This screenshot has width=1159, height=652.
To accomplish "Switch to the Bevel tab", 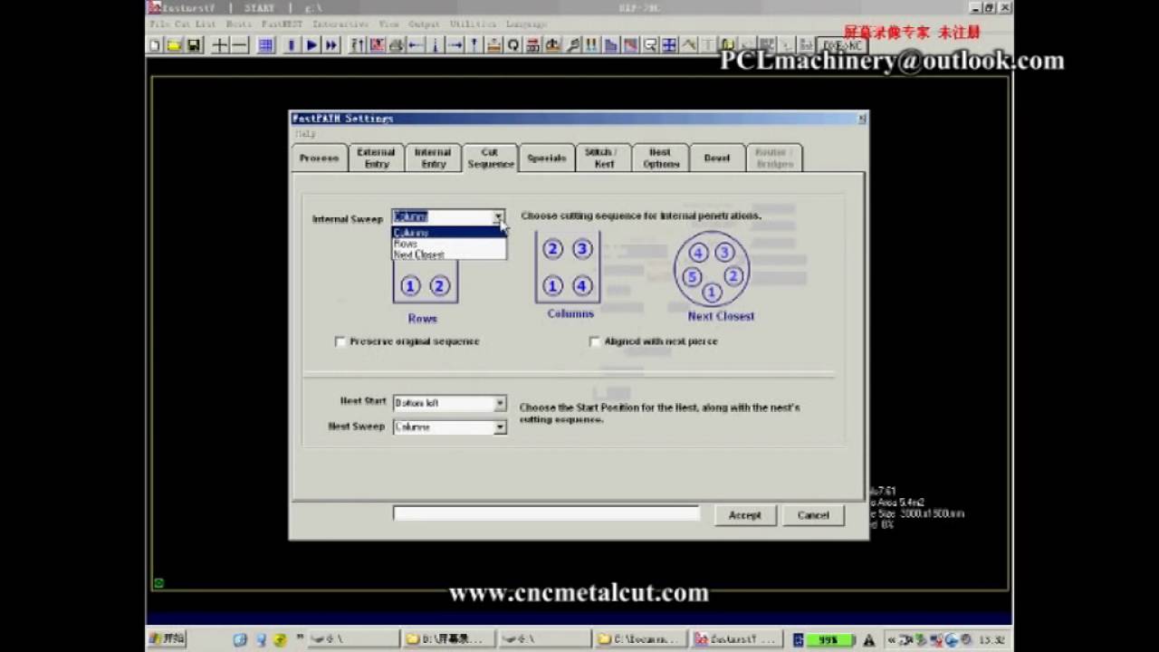I will point(716,158).
